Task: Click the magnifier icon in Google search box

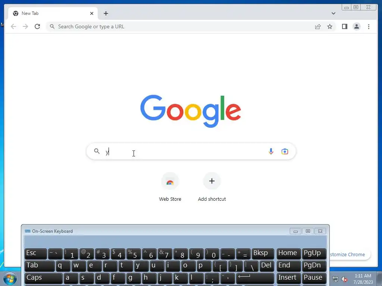Action: click(97, 151)
